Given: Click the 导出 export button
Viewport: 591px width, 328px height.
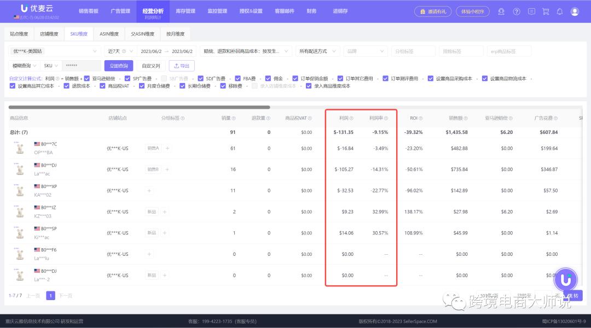Looking at the screenshot, I should pos(182,66).
